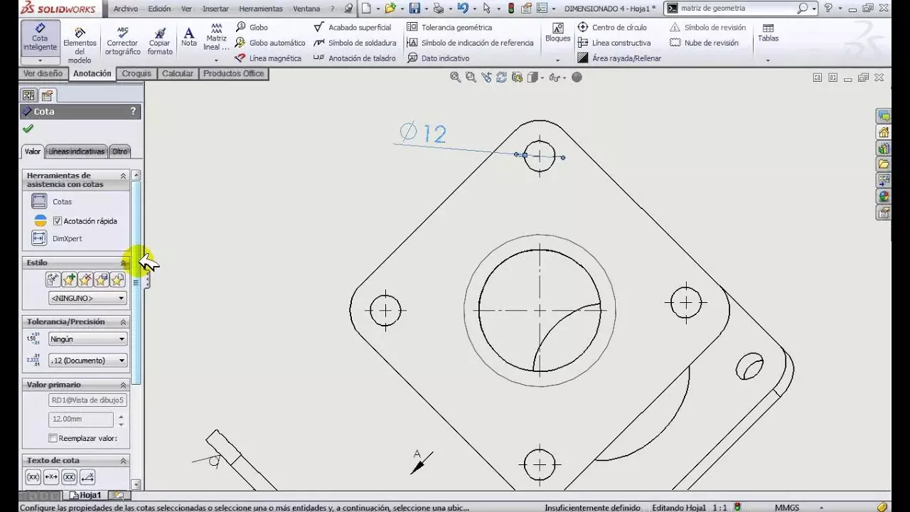The width and height of the screenshot is (910, 512).
Task: Enable the Reemplazar valor checkbox
Action: coord(53,438)
